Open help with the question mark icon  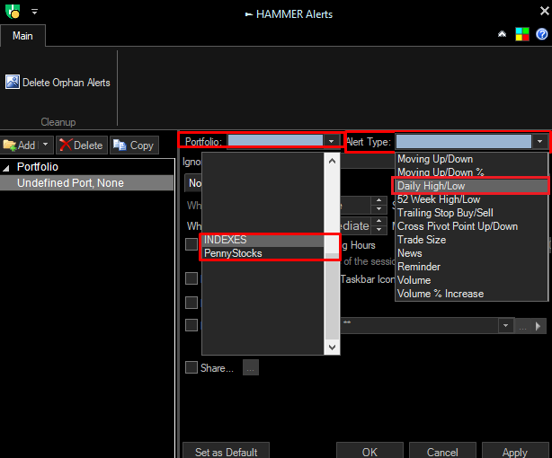(542, 34)
